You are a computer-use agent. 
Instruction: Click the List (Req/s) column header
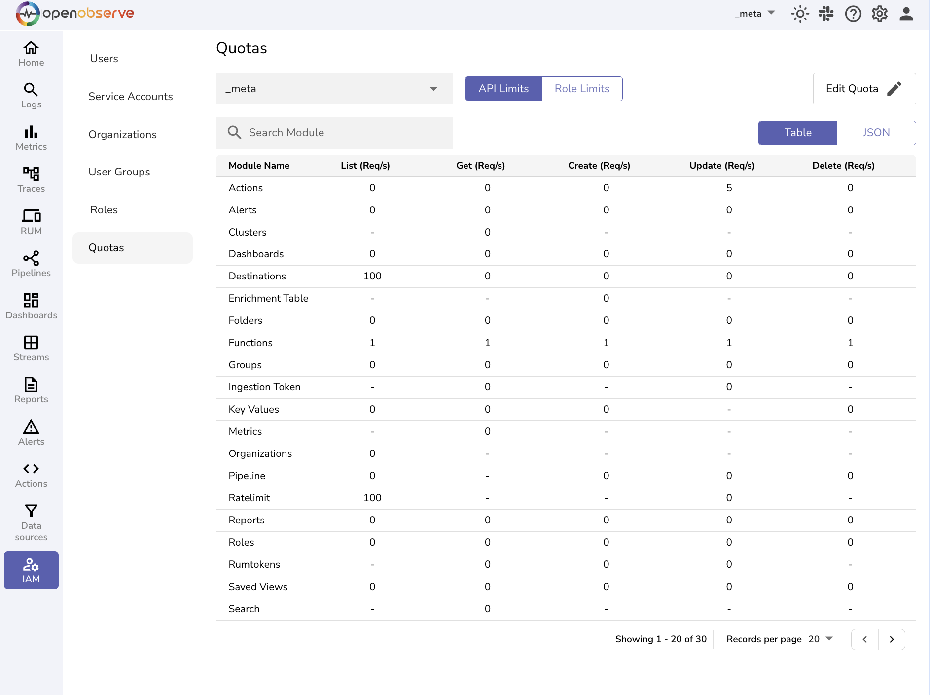click(365, 166)
